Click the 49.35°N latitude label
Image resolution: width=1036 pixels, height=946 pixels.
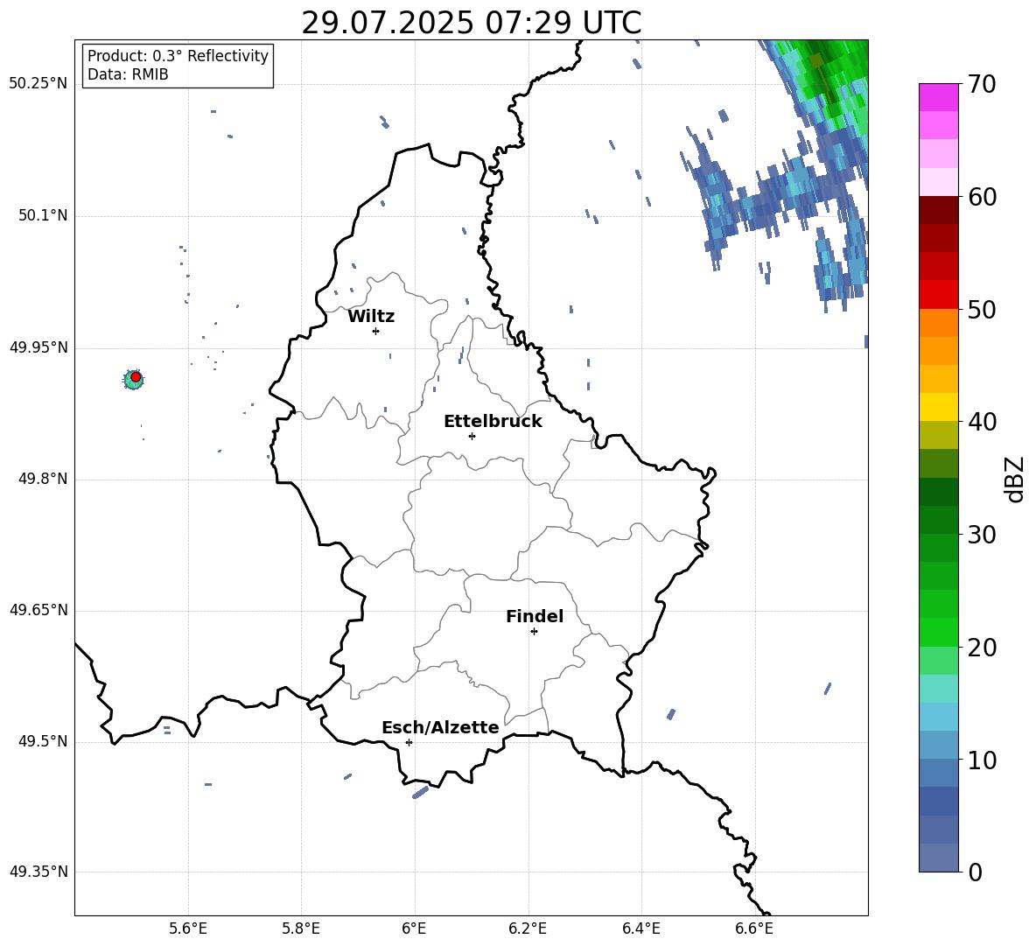38,872
